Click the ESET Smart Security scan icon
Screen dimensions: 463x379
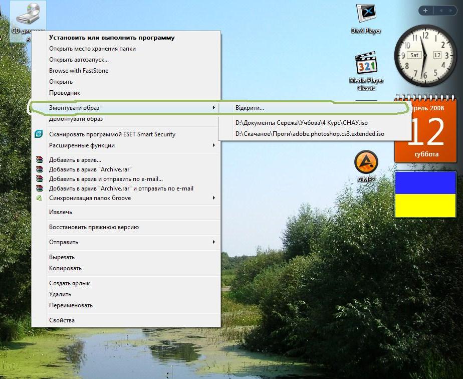39,134
